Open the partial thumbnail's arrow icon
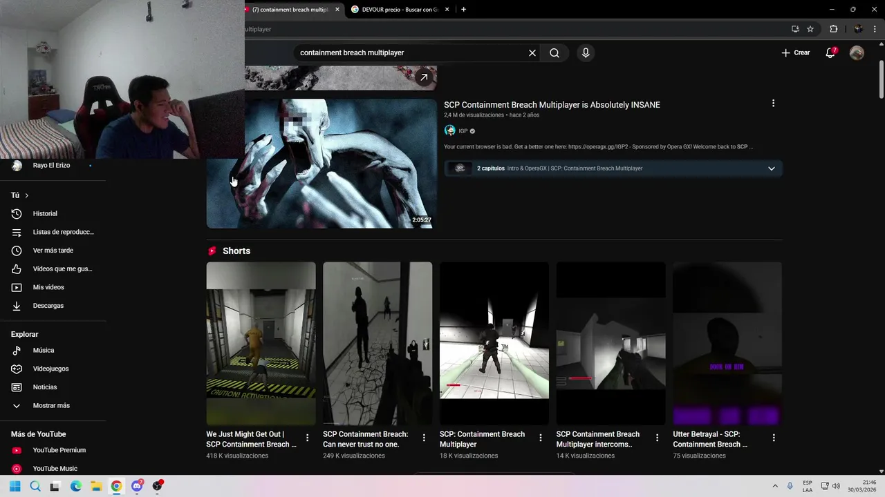 [424, 77]
